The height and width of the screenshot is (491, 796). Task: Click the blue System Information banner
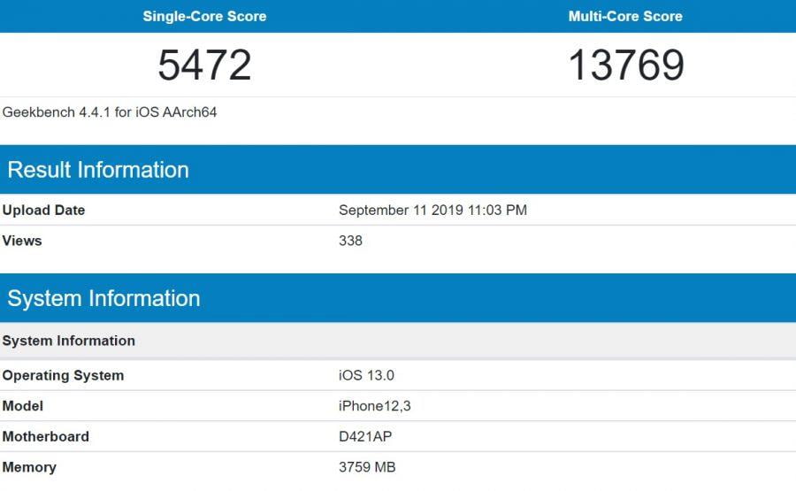click(x=398, y=298)
